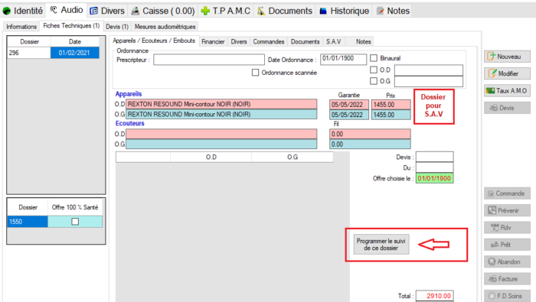Open Taux A.M.O with the green icon
Screen dimensions: 536x302
[507, 90]
